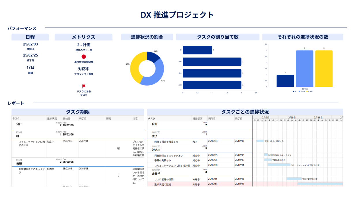Click the リスク管理の計画 Gantt bar
Viewport: 355px width, 198px height.
coord(294,179)
